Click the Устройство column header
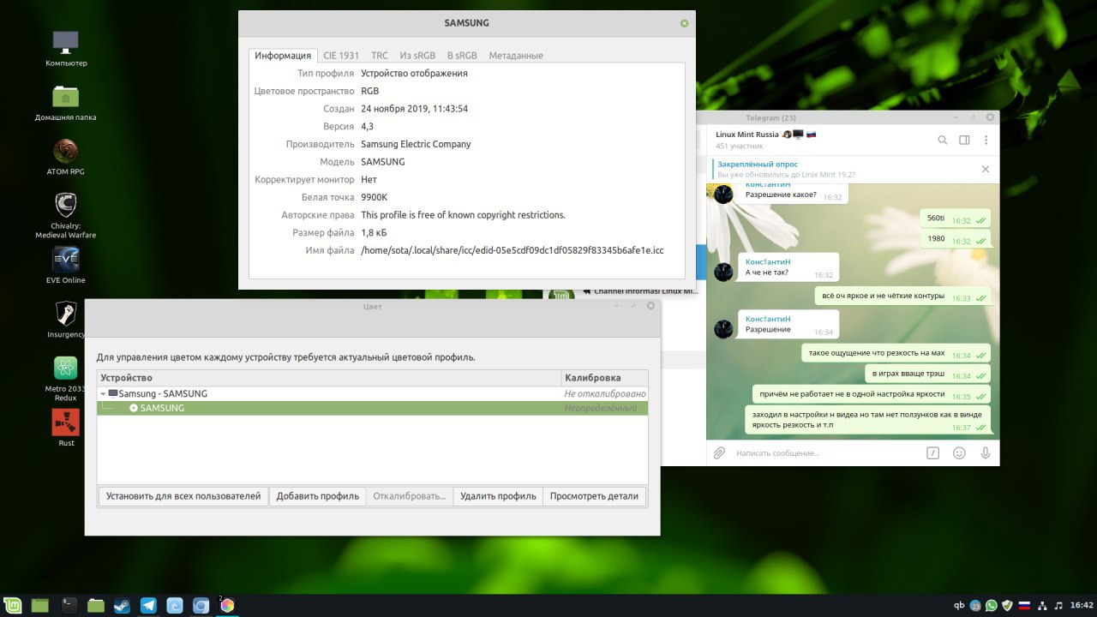Screen dimensions: 1097x617 [329, 378]
